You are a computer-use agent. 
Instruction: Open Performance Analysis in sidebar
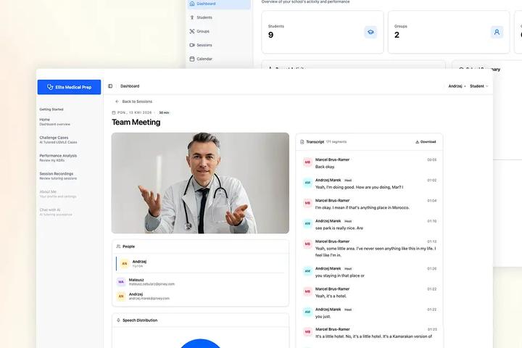tap(58, 157)
